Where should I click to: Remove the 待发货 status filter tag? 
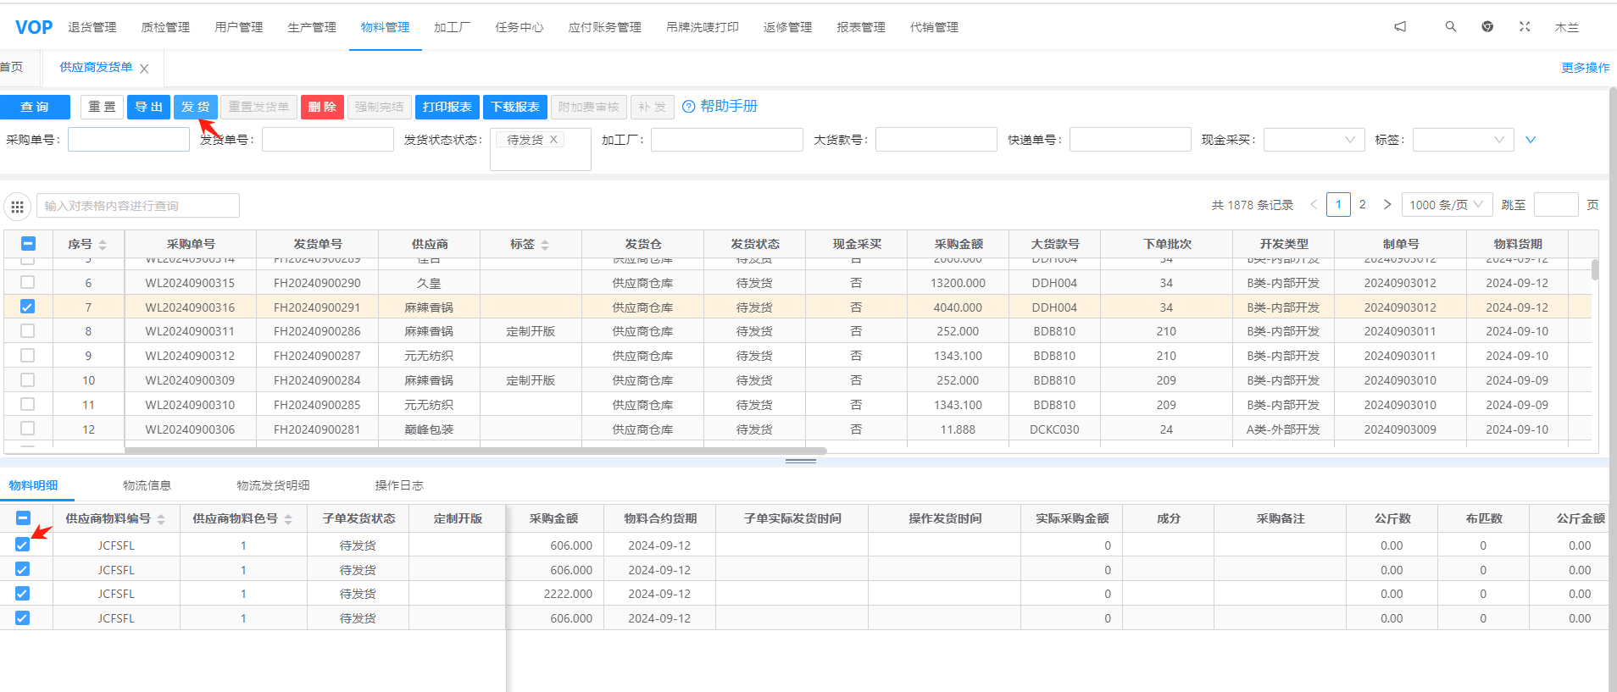553,140
